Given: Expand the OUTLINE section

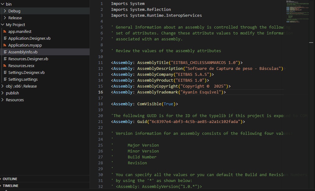Looking at the screenshot, I should 10,179.
